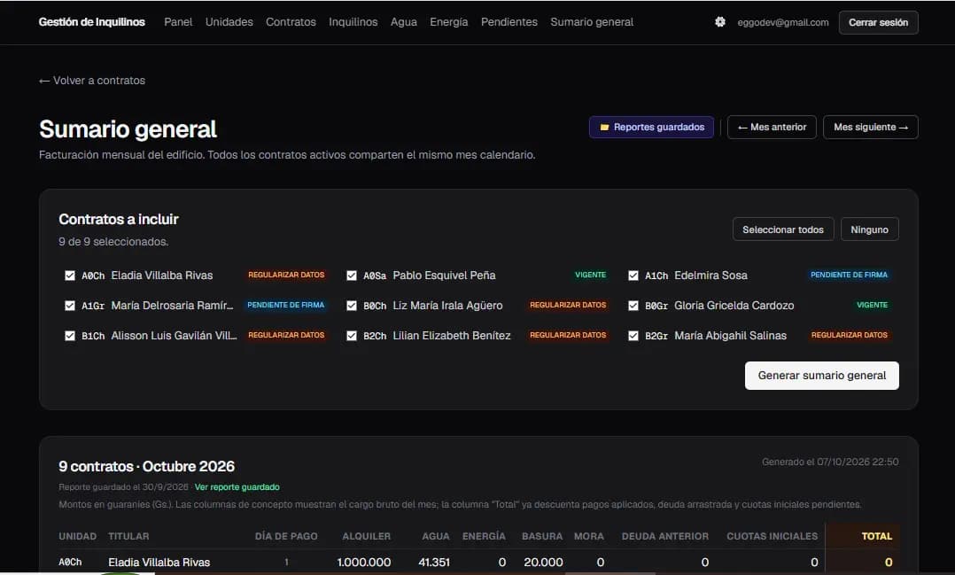Toggle the A0Ch Eladia Villalba Rivas checkbox
This screenshot has width=955, height=575.
70,276
